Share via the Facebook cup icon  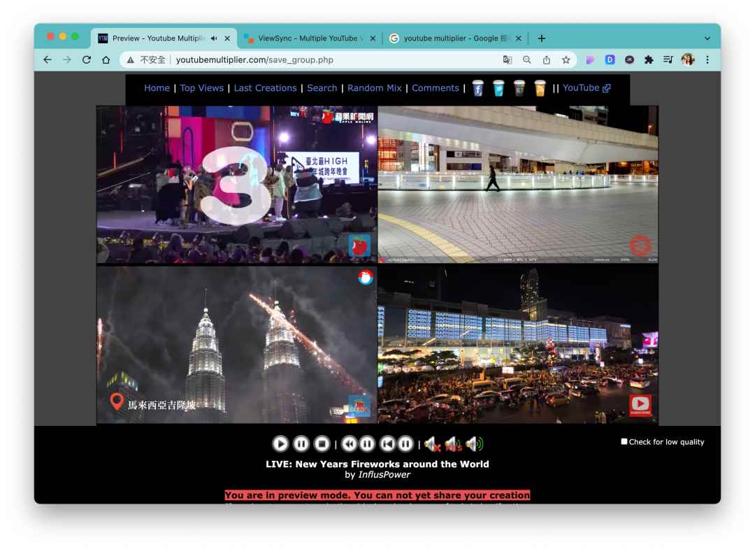[478, 88]
